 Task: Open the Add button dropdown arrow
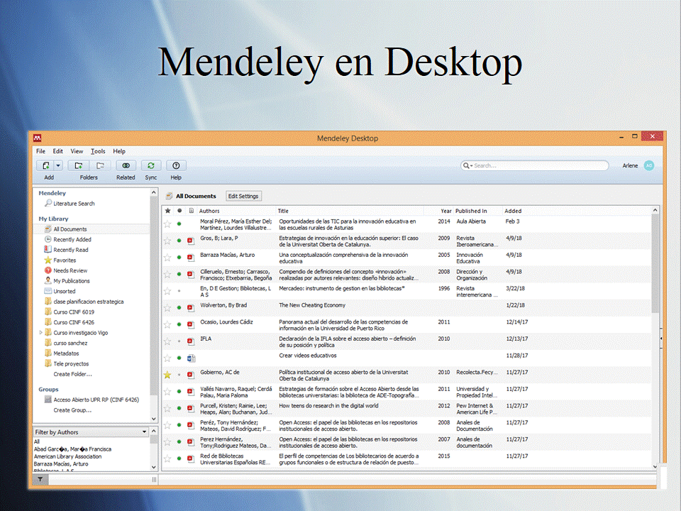click(x=59, y=165)
